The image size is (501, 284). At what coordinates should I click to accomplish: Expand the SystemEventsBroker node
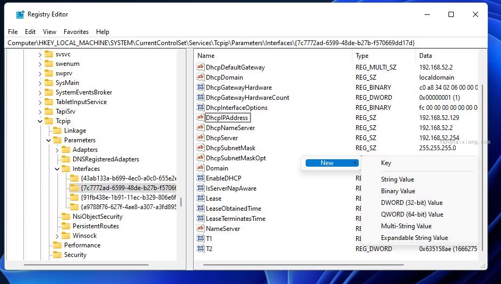coord(40,93)
